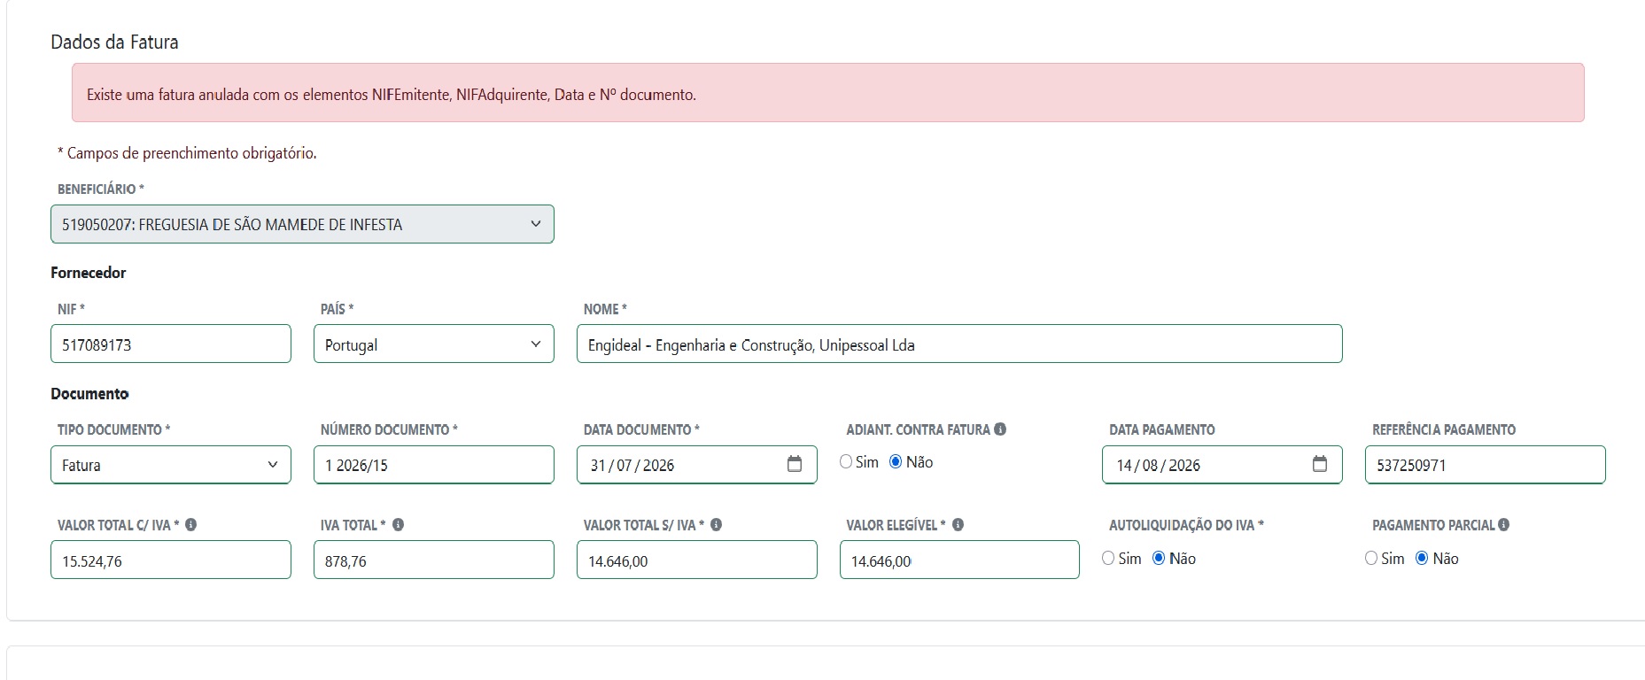The image size is (1645, 680).
Task: Click the Referência Pagamento input field
Action: click(1486, 465)
